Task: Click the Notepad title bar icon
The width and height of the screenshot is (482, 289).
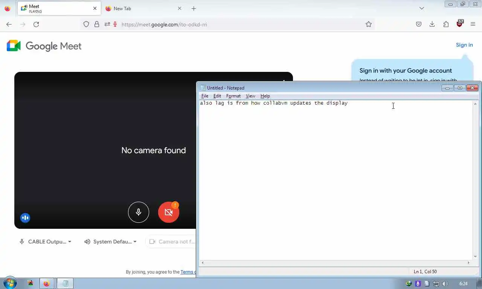Action: (x=203, y=88)
